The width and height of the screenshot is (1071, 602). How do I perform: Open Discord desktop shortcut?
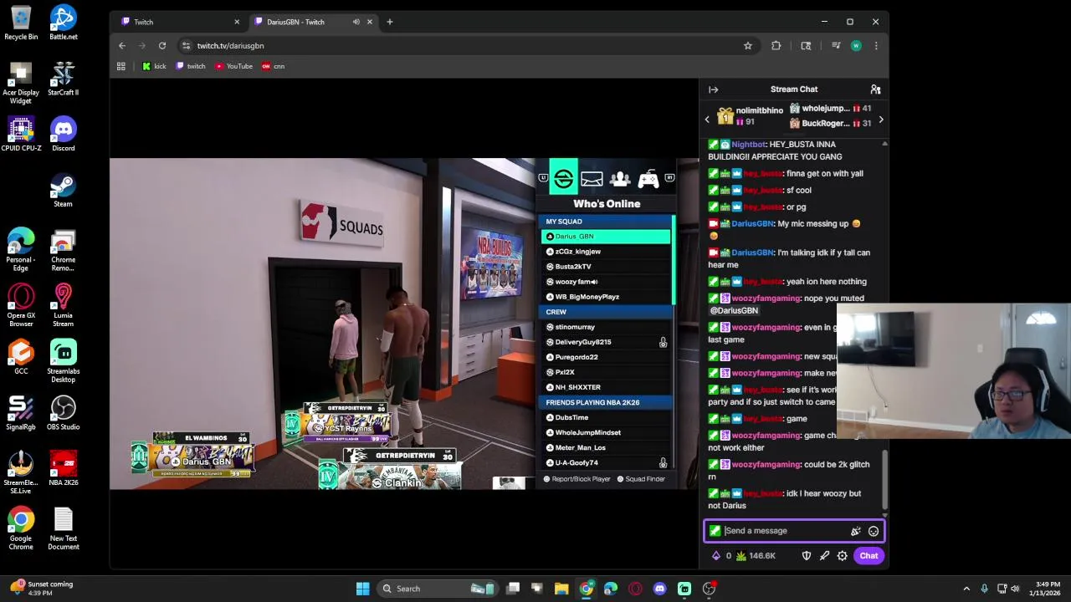pyautogui.click(x=63, y=135)
